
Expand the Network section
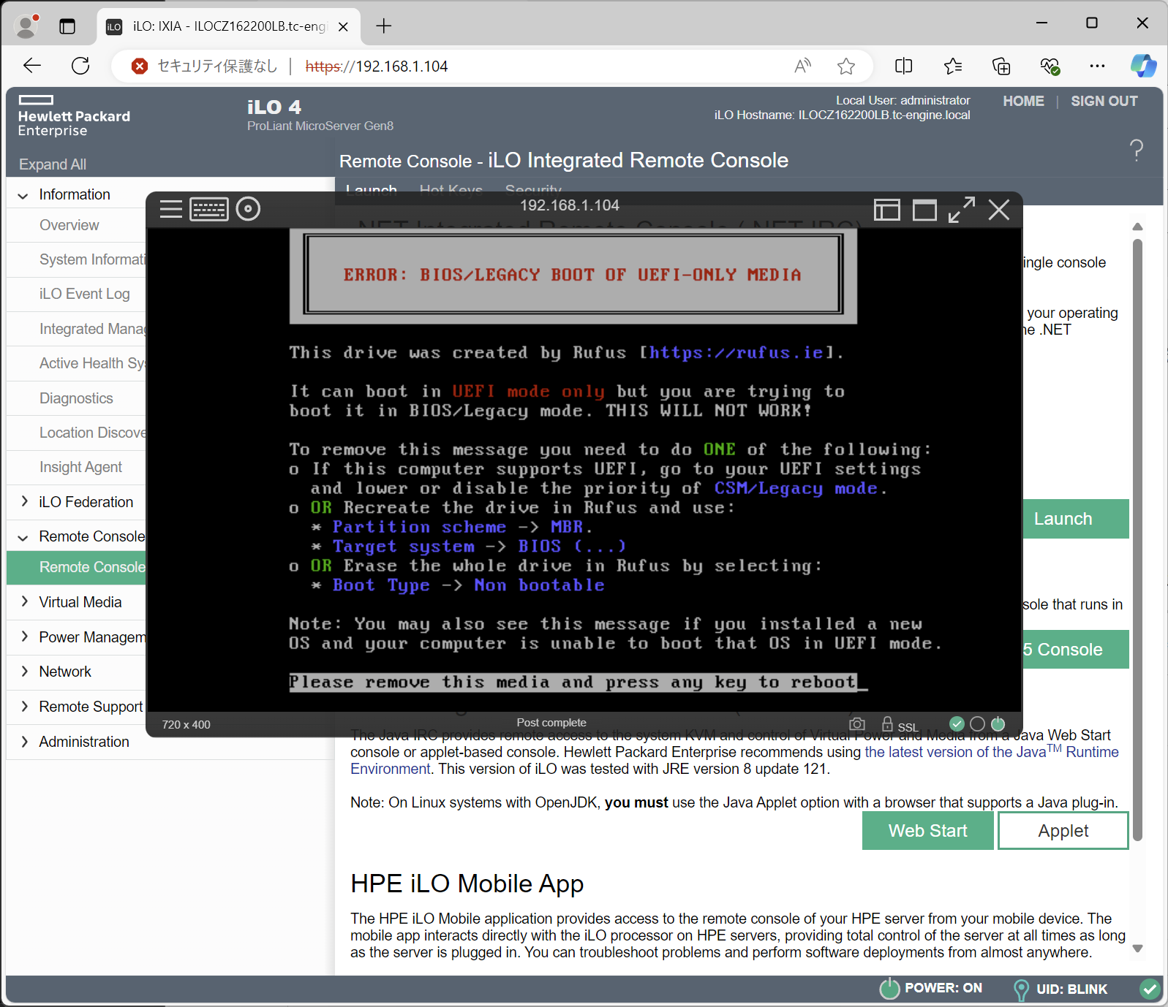24,671
